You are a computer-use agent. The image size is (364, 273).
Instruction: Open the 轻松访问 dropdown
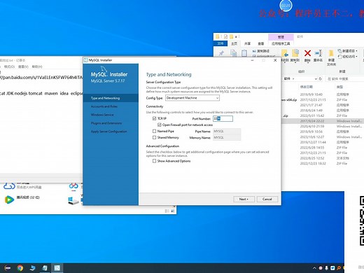[348, 57]
